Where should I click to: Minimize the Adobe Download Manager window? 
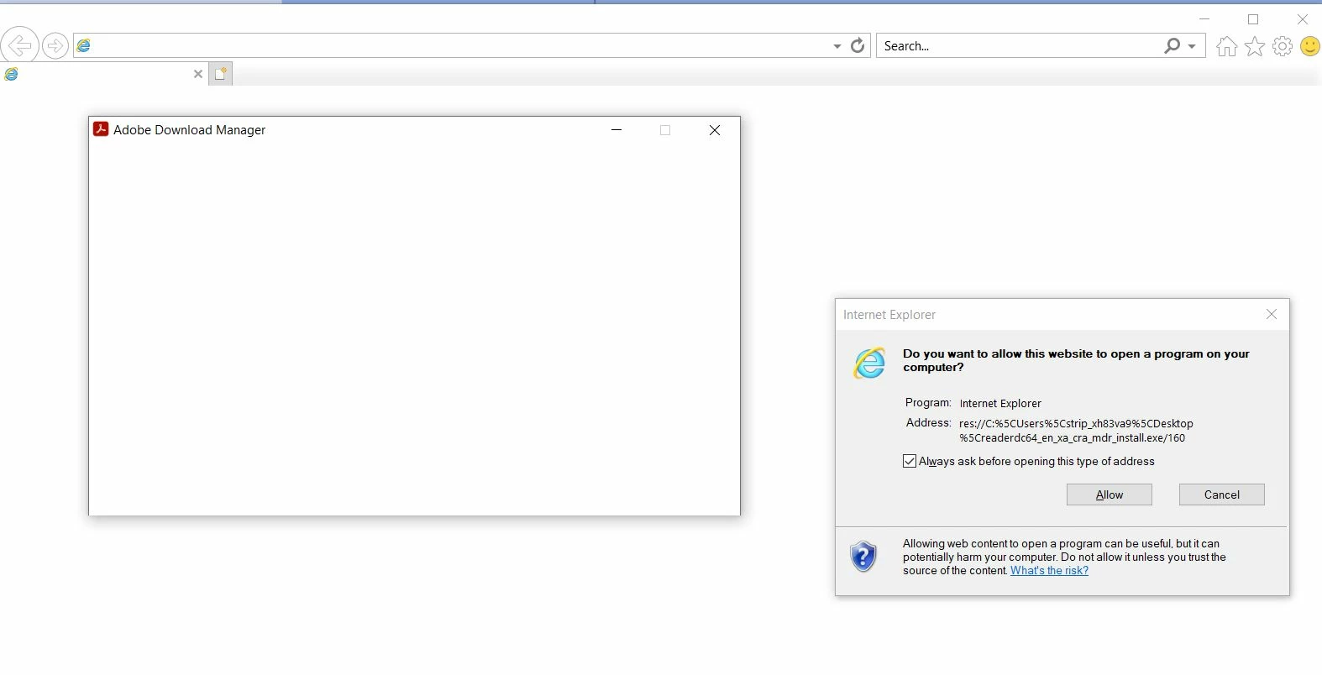pos(616,130)
